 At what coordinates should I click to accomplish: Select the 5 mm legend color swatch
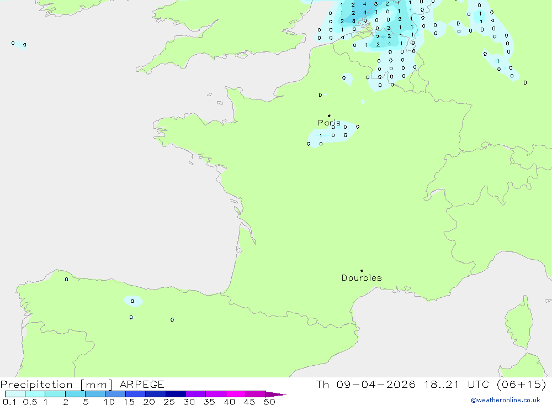(95, 394)
